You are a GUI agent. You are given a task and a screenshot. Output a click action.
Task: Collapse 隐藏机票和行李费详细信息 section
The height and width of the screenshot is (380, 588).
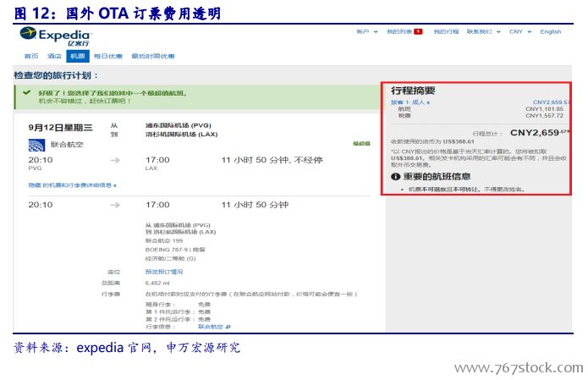point(73,184)
